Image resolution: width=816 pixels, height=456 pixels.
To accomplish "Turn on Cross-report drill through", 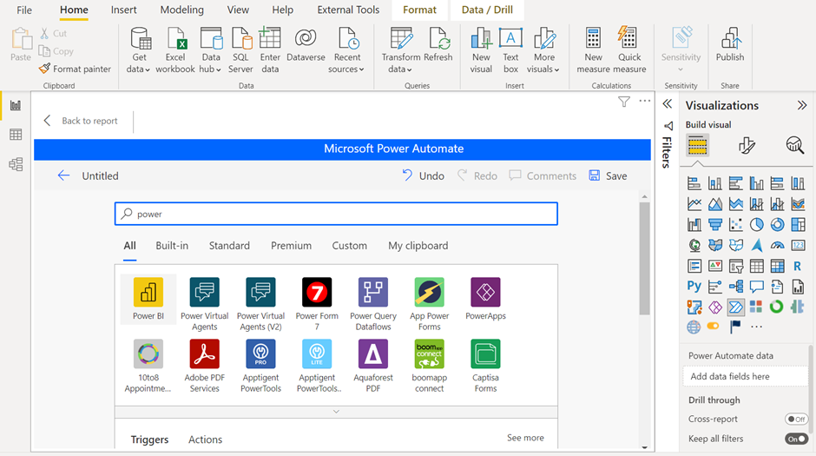I will (x=796, y=419).
